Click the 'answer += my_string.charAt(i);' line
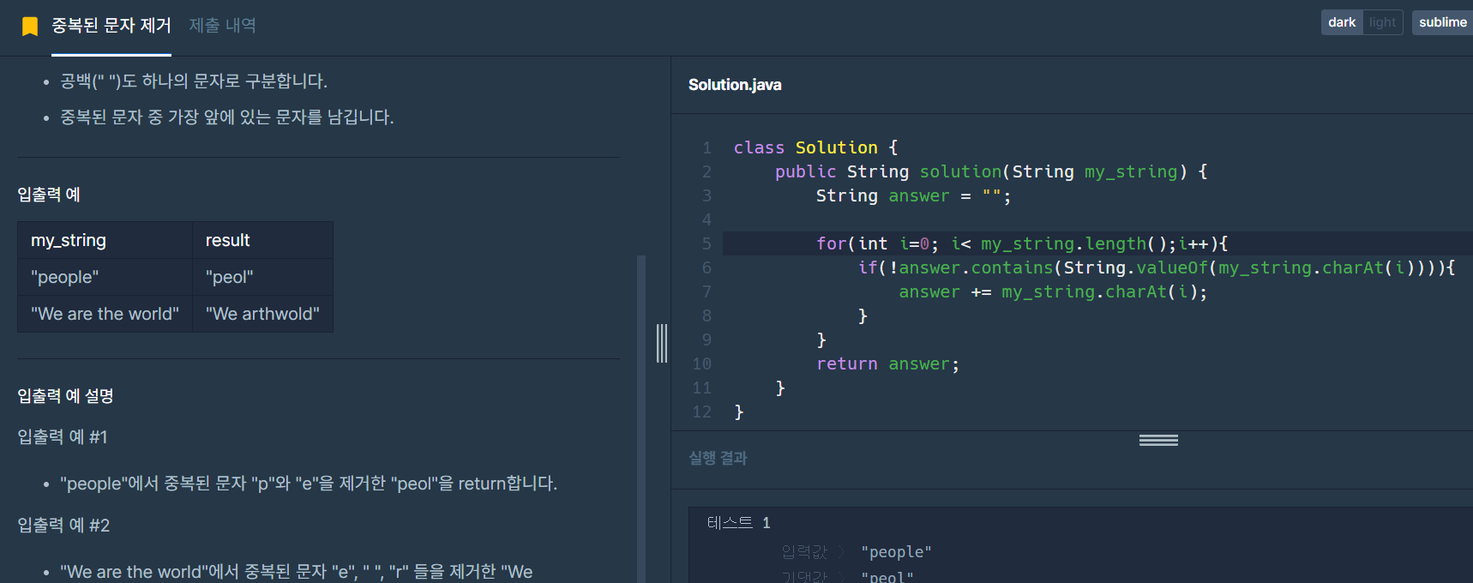1473x583 pixels. pos(1053,291)
